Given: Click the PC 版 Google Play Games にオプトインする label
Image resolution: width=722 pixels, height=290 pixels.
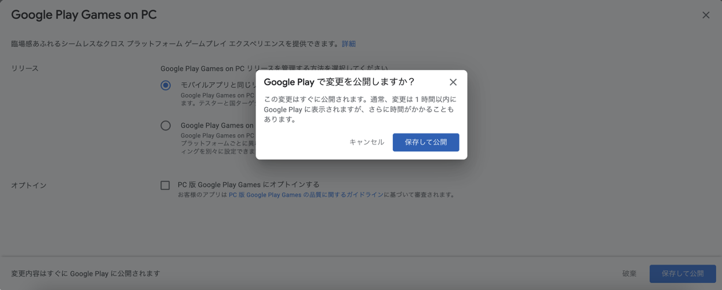Looking at the screenshot, I should 248,185.
